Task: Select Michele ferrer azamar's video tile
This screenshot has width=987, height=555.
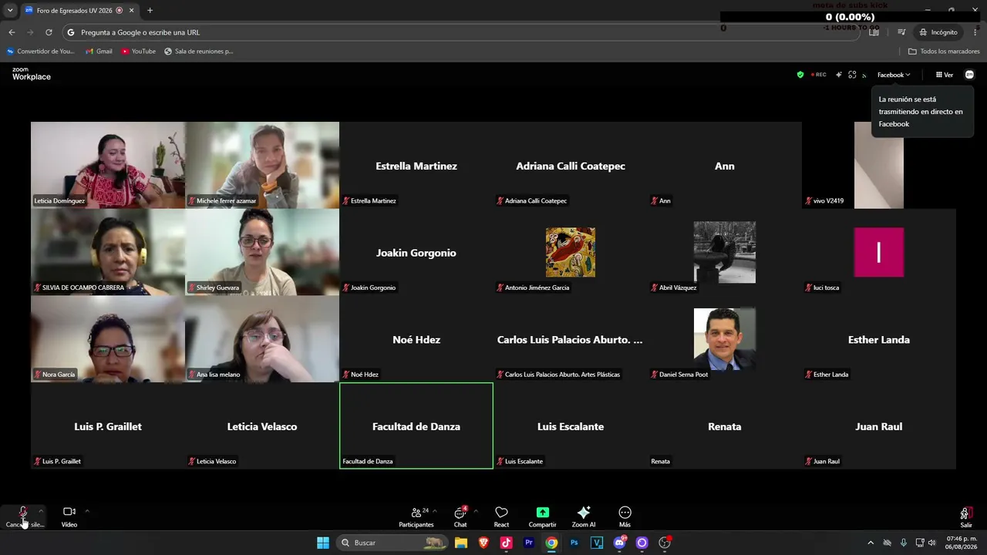Action: 262,165
